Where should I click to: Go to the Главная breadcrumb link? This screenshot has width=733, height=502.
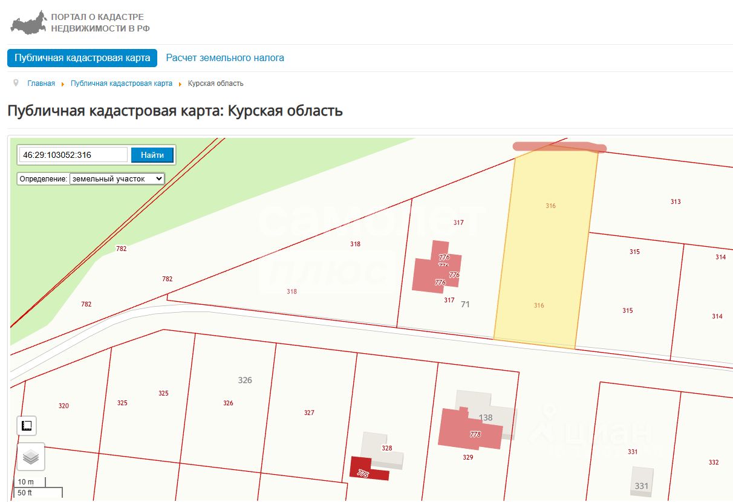pos(41,83)
